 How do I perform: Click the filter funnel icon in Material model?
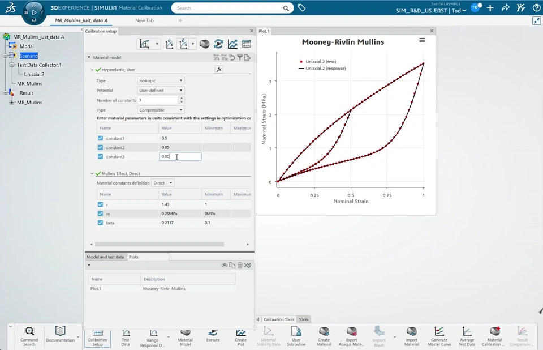pos(240,58)
